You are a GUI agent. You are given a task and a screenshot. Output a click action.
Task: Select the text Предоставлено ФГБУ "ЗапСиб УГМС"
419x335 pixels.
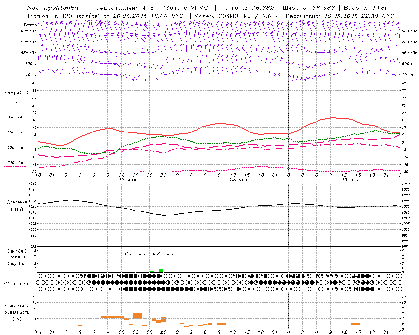pyautogui.click(x=152, y=8)
